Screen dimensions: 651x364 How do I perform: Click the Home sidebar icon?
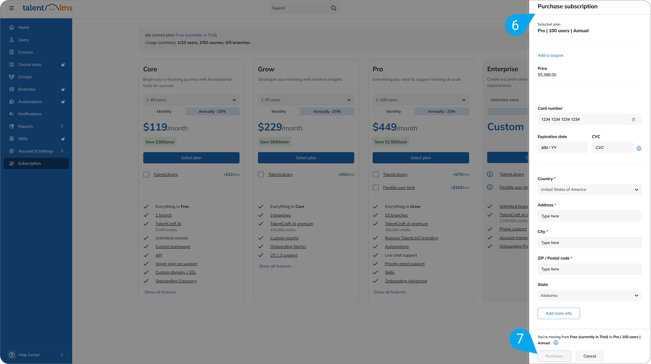(x=12, y=27)
